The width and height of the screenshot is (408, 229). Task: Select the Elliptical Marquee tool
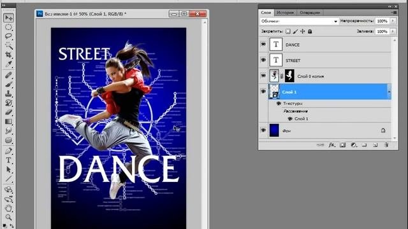[8, 27]
